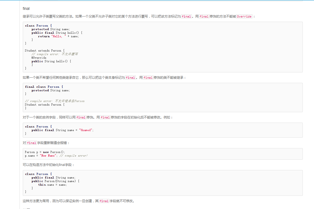Click the line "p.name = "New Name"; // compile error!"
The height and width of the screenshot is (209, 314).
pos(56,156)
